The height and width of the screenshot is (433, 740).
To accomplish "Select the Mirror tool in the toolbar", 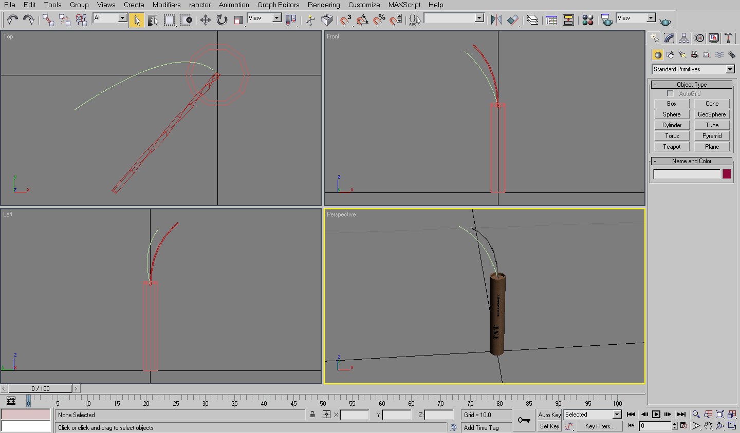I will tap(496, 20).
